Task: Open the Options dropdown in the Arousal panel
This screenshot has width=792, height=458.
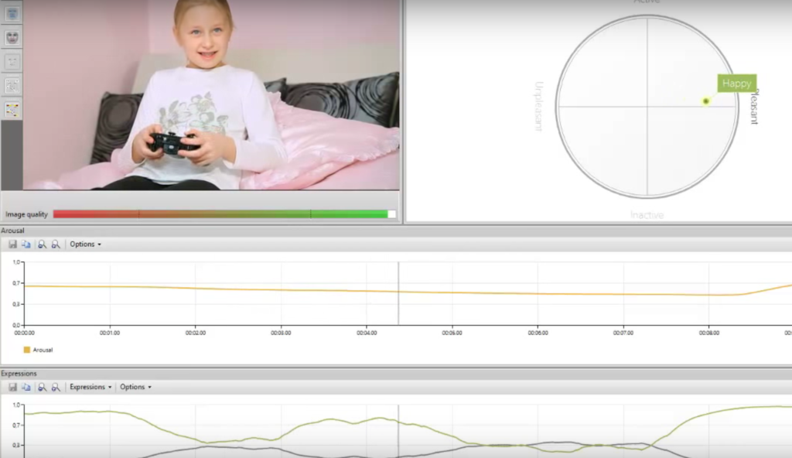Action: point(85,244)
